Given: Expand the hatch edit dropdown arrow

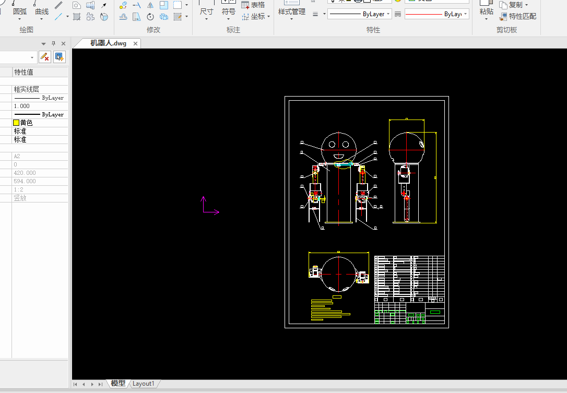Looking at the screenshot, I should click(x=186, y=16).
